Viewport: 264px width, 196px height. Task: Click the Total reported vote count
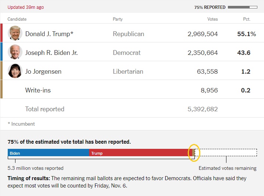pyautogui.click(x=203, y=109)
